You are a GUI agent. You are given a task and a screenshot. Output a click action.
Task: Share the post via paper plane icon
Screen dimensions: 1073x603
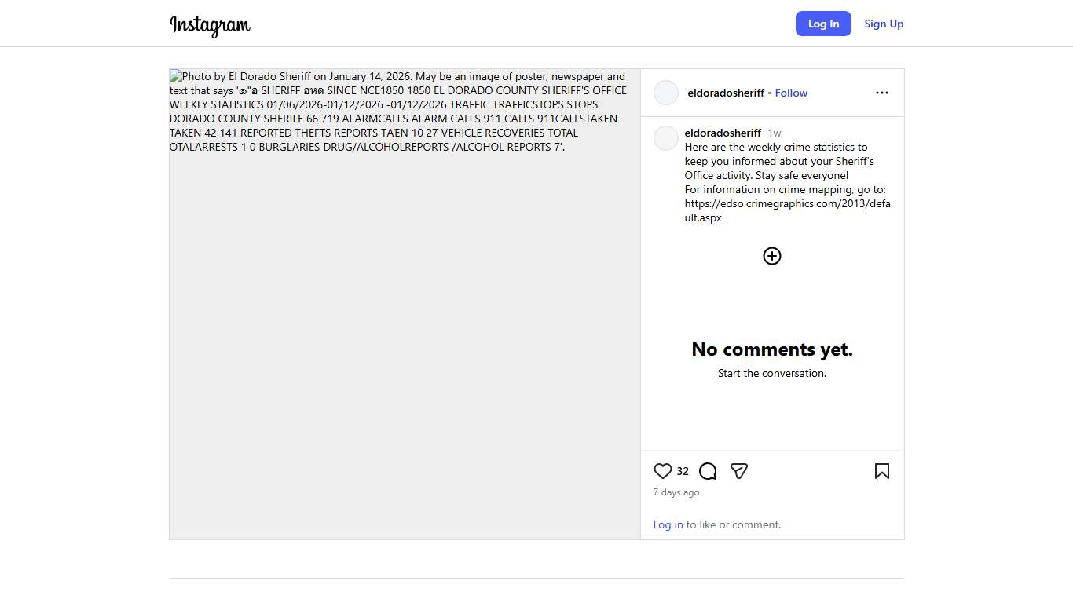738,471
